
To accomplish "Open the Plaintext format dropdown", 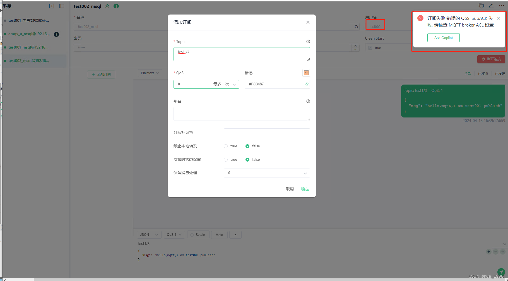I will pos(150,73).
